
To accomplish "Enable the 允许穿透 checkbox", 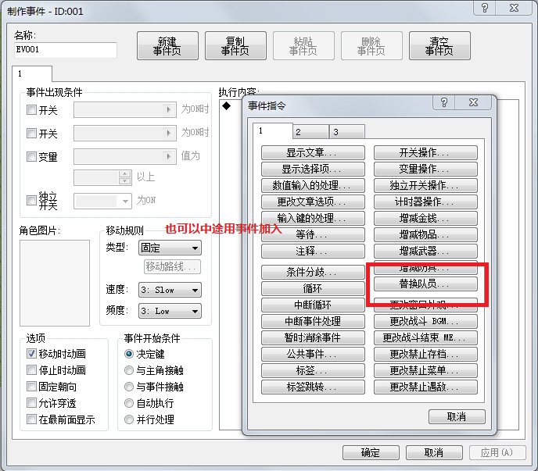I will coord(31,403).
